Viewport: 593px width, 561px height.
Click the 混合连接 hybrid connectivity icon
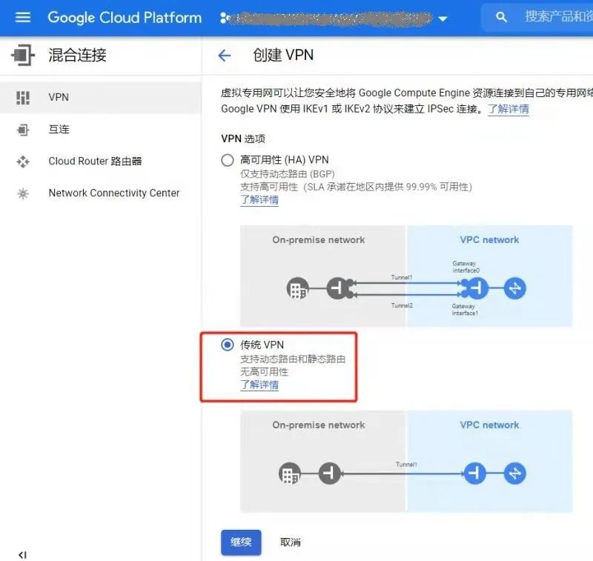[x=23, y=55]
